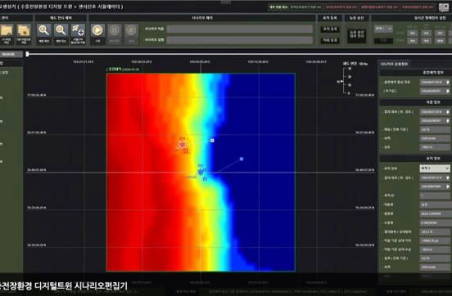452x296 pixels.
Task: Click the blue own-ship marker on the map
Action: point(201,172)
